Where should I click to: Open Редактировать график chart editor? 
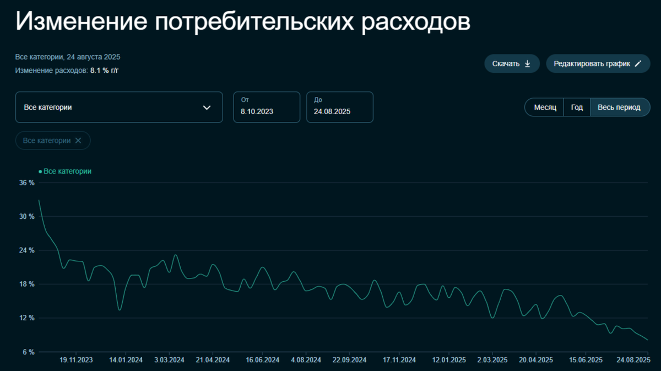click(598, 63)
